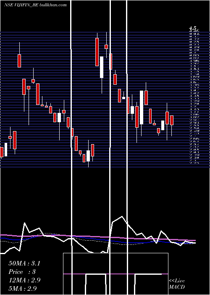Viewport: 210px width, 295px height.
Task: Click the 50MA : 3.1 readout
Action: [x=24, y=263]
